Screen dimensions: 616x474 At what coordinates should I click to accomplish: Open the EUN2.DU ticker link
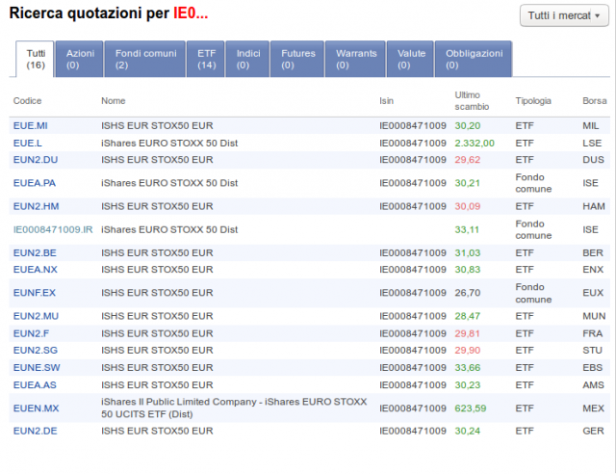tap(35, 160)
